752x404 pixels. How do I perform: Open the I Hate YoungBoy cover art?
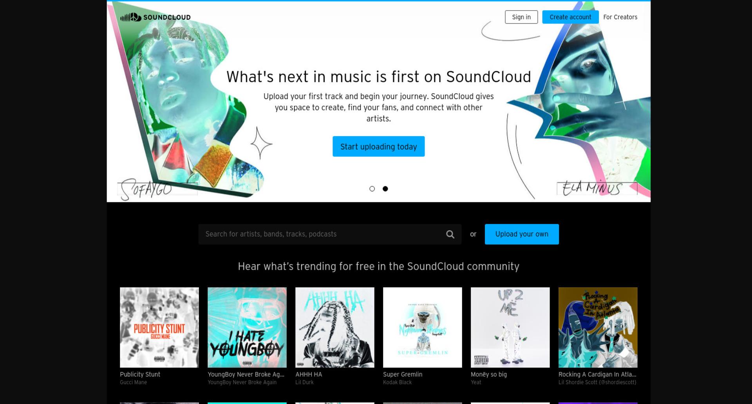[247, 327]
